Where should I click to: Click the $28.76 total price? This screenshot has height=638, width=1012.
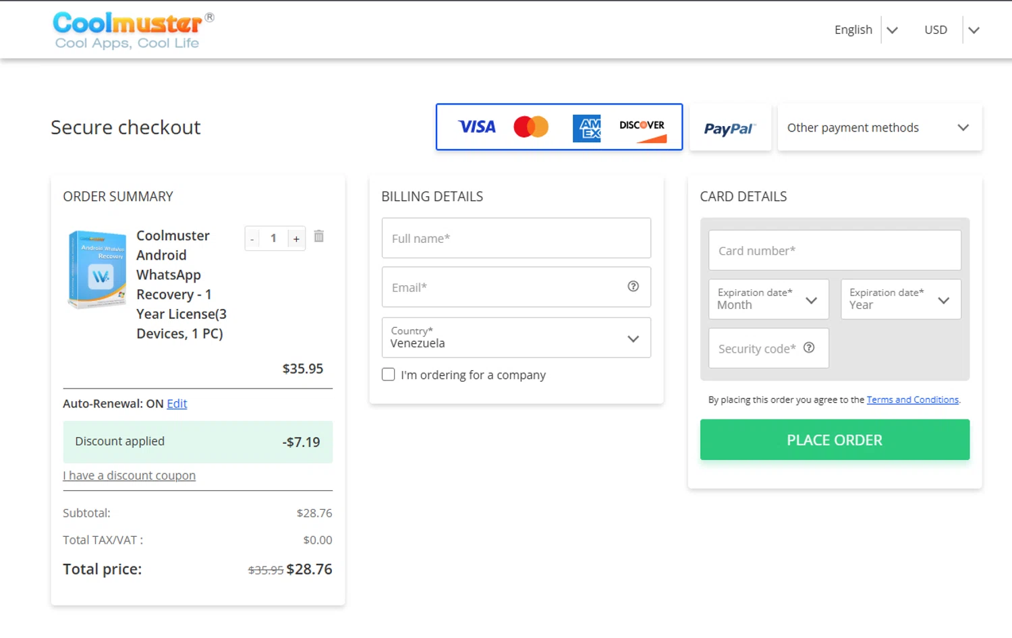(309, 569)
